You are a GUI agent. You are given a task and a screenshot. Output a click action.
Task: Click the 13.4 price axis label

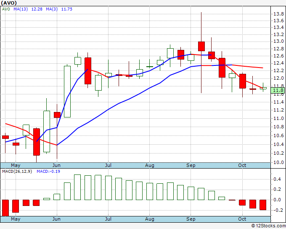point(278,28)
